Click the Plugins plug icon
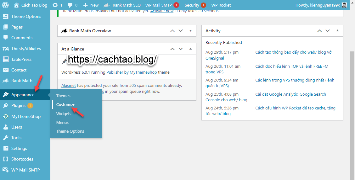This screenshot has width=355, height=180. pyautogui.click(x=6, y=105)
